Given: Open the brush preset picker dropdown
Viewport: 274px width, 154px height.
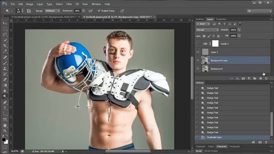Looking at the screenshot, I should coord(22,11).
